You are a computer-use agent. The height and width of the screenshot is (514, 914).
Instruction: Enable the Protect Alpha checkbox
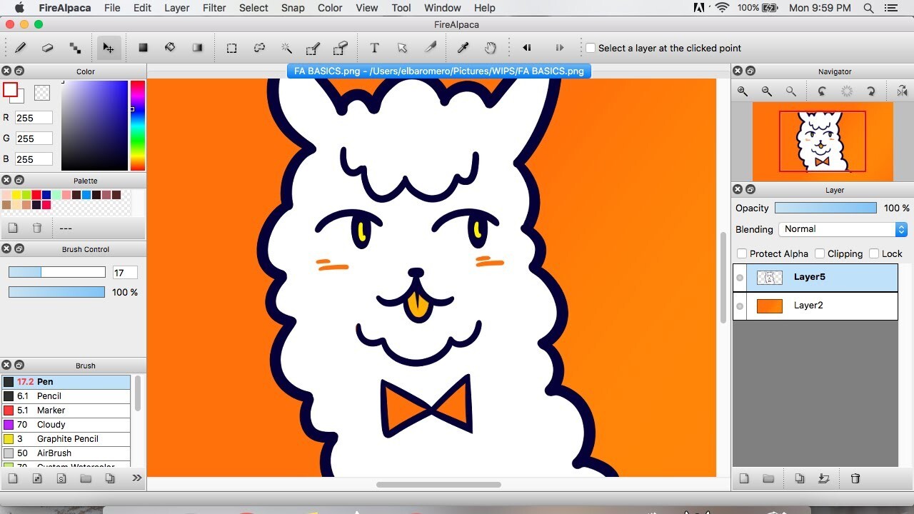(741, 253)
